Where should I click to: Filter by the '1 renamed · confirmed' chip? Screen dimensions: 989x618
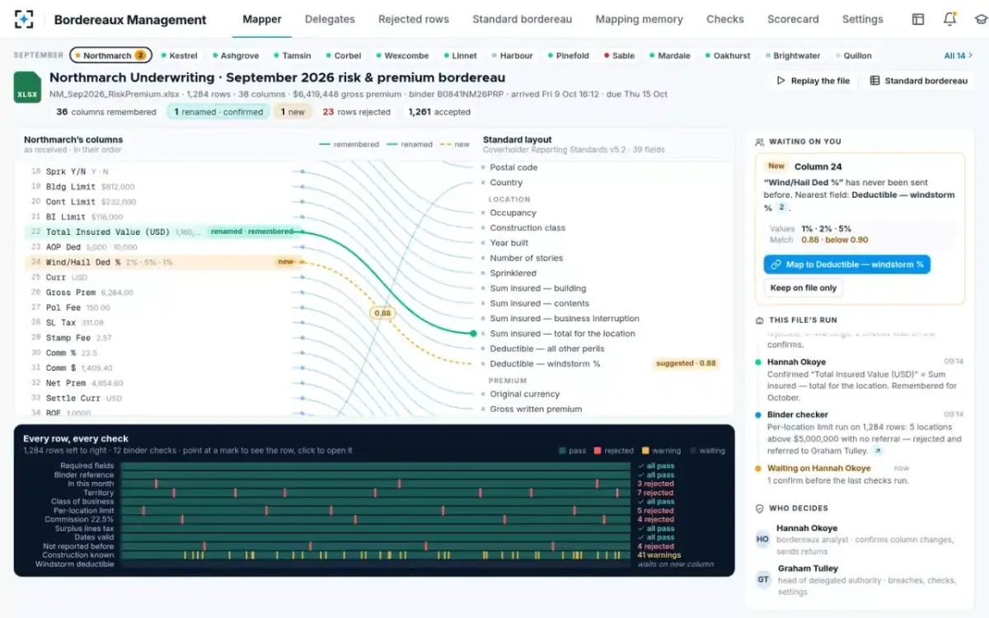pos(218,112)
